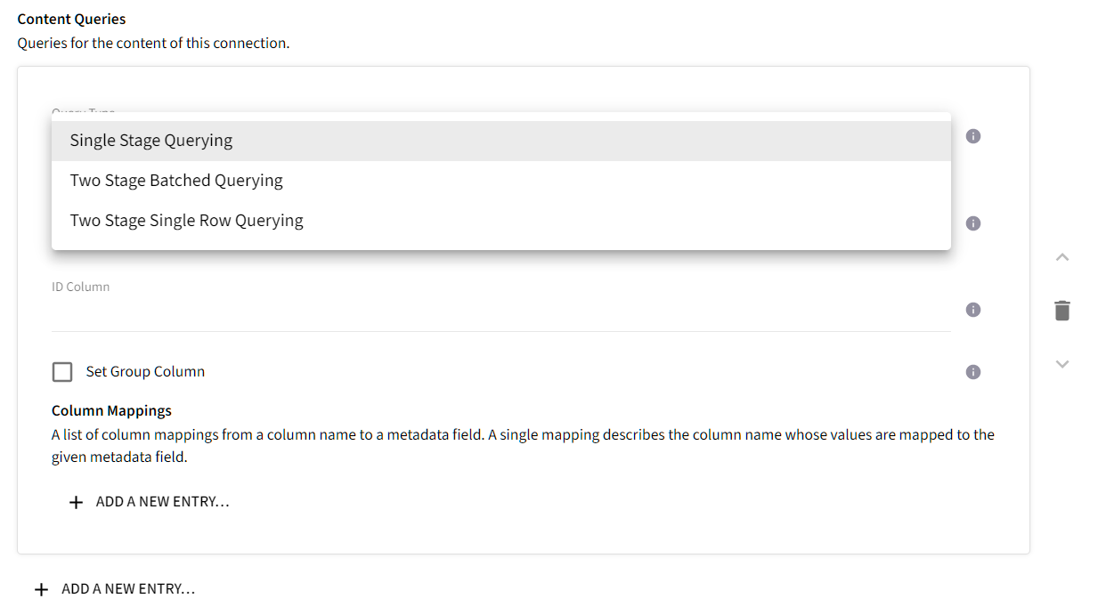Select the highlighted Single Stage Querying row
1098x615 pixels.
(150, 140)
